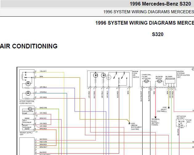The image size is (194, 155).
Task: Click the "RED/GRN" wire label
Action: pos(43,142)
